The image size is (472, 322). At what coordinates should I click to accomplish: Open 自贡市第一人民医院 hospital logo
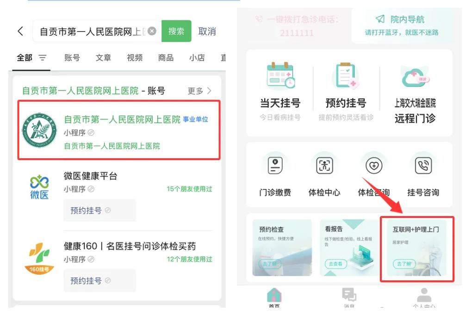[40, 130]
